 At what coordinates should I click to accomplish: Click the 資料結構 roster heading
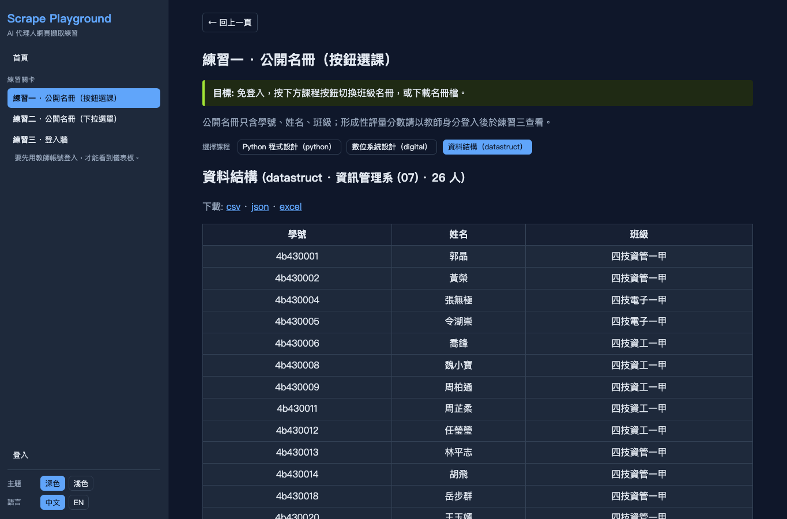[x=334, y=177]
